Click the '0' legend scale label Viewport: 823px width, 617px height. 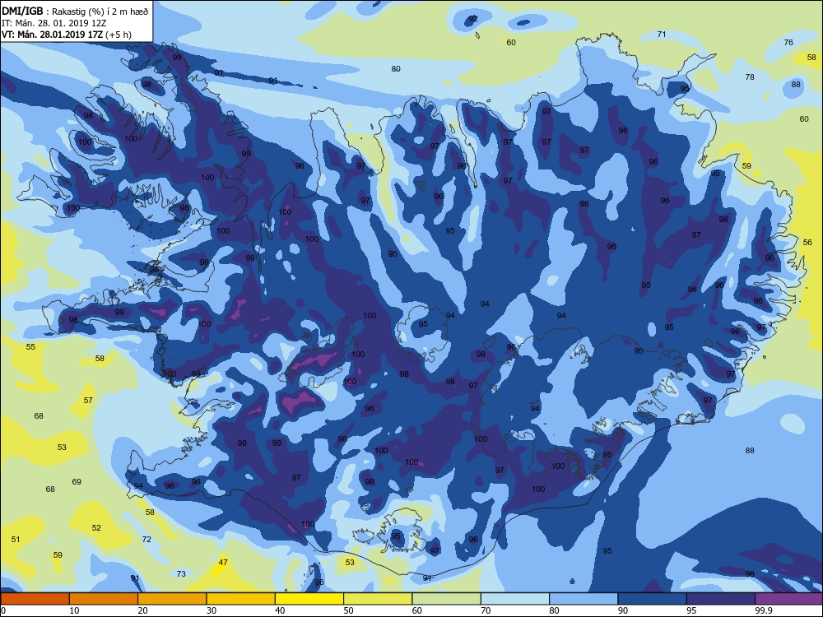[3, 610]
